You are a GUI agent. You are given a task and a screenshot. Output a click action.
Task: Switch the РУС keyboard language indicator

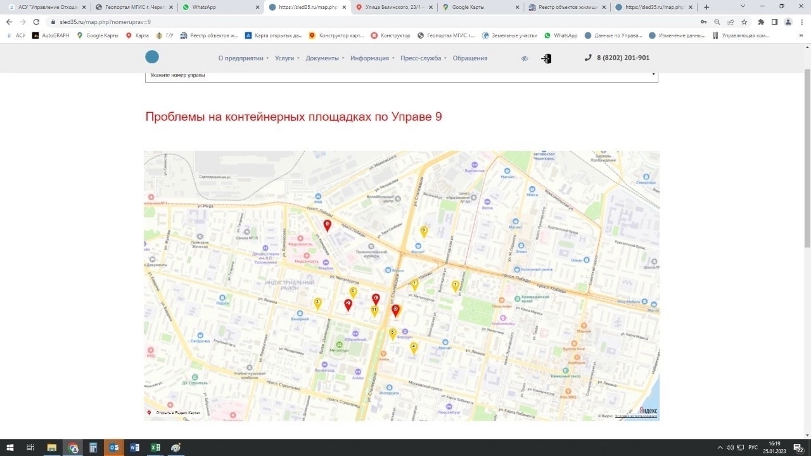(753, 447)
